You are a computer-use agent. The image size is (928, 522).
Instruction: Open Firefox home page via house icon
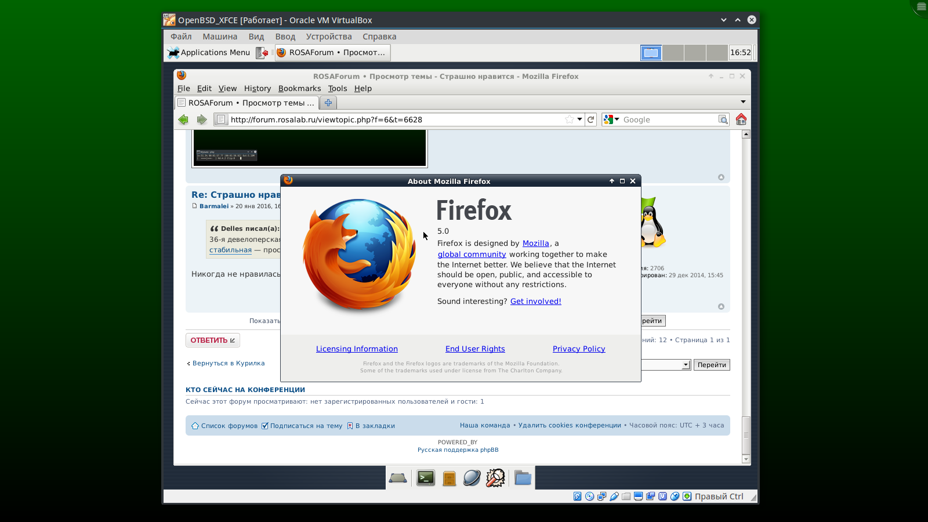(x=741, y=119)
